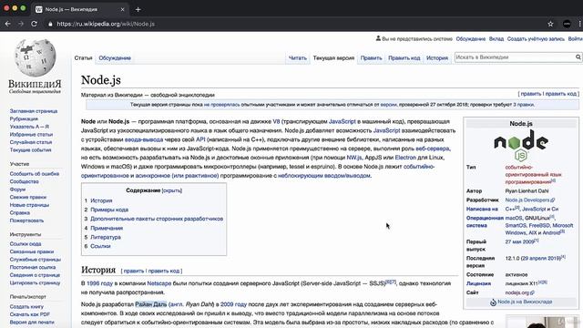The width and height of the screenshot is (583, 328).
Task: Follow the Electron link in intro
Action: pyautogui.click(x=405, y=158)
